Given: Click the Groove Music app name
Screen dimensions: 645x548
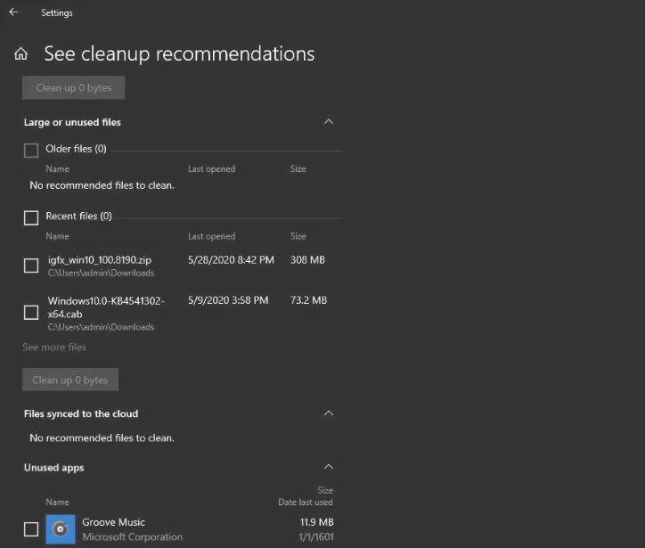Looking at the screenshot, I should 113,522.
